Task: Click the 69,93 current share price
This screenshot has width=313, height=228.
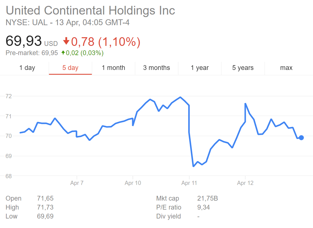Action: pyautogui.click(x=24, y=41)
